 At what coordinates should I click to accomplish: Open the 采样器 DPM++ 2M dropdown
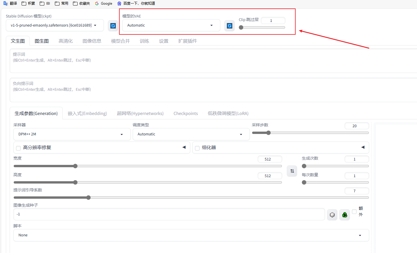(x=72, y=134)
